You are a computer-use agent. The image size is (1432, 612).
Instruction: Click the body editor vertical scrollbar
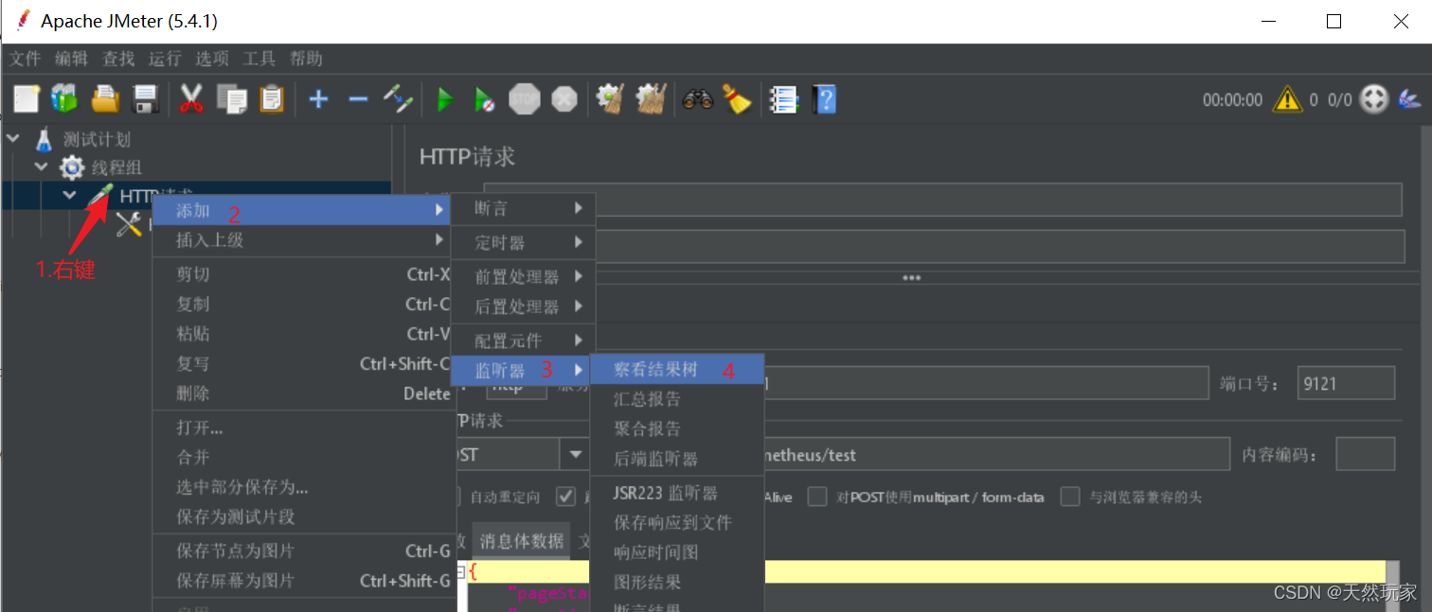[x=1391, y=586]
